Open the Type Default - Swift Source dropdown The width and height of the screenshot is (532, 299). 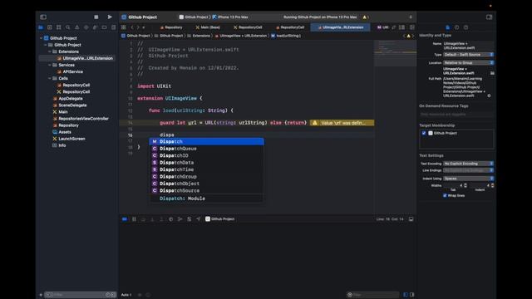pyautogui.click(x=468, y=55)
